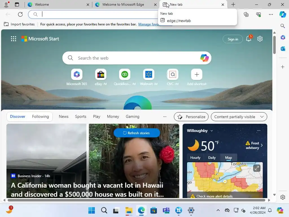
Task: Open the sidebar Search icon
Action: pos(283,26)
